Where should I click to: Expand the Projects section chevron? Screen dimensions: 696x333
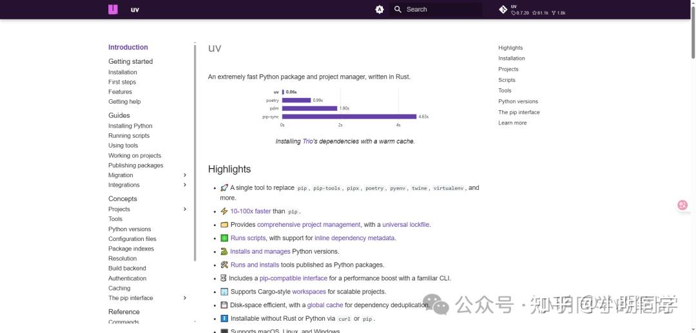click(185, 209)
